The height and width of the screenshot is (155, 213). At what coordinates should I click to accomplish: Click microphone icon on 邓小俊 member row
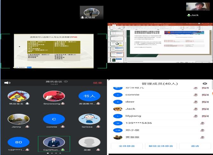pyautogui.click(x=202, y=130)
